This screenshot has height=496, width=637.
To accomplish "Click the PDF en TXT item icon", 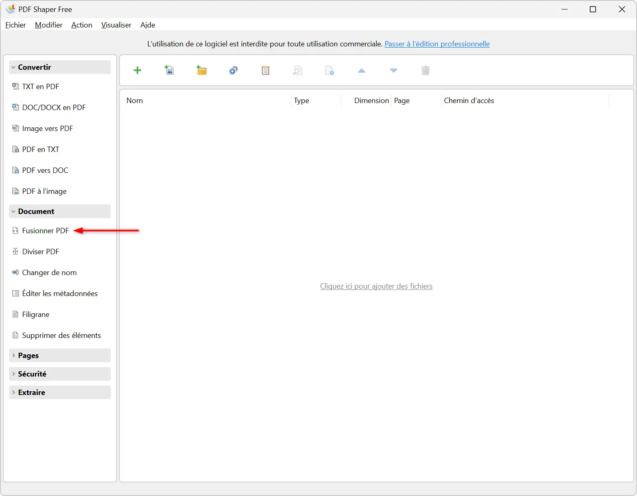I will coord(16,149).
